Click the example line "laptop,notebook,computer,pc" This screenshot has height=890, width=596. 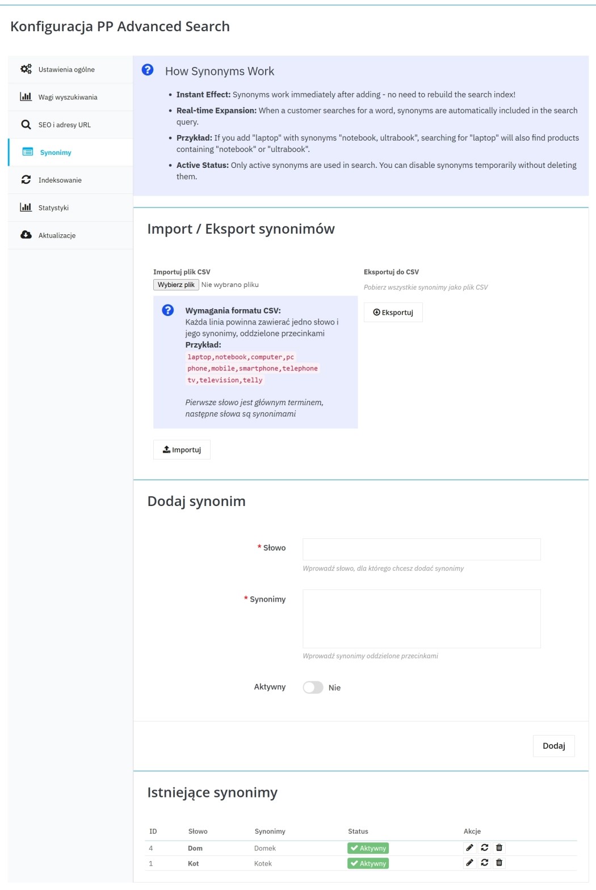tap(241, 357)
